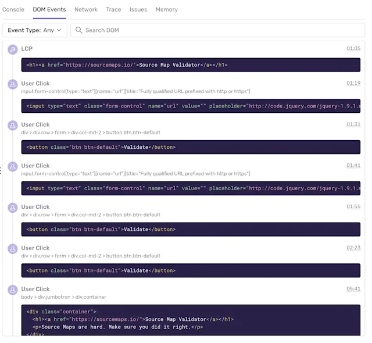The image size is (372, 343).
Task: Select the LCP event title
Action: click(x=27, y=49)
